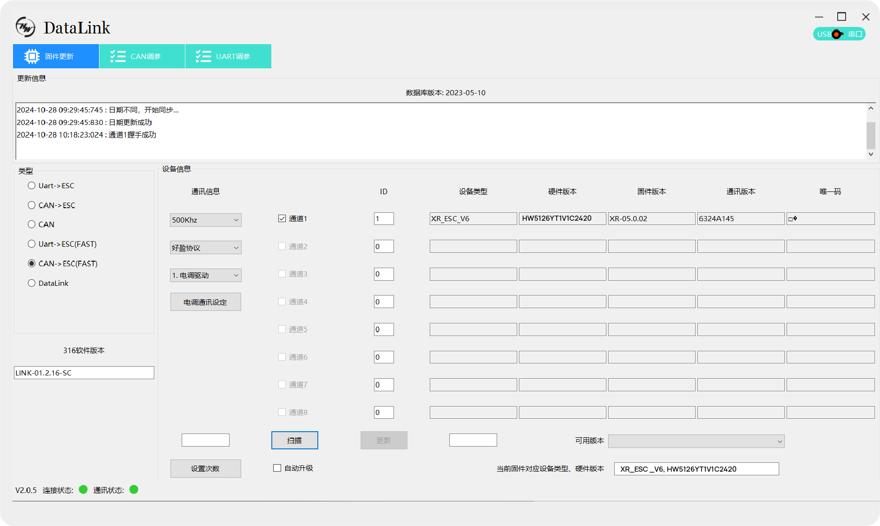Select the DataLink radio option
The height and width of the screenshot is (526, 880).
pyautogui.click(x=32, y=283)
